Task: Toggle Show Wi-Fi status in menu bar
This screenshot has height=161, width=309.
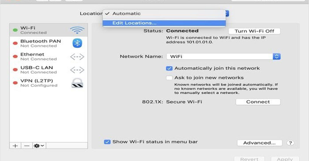Action: click(x=107, y=142)
